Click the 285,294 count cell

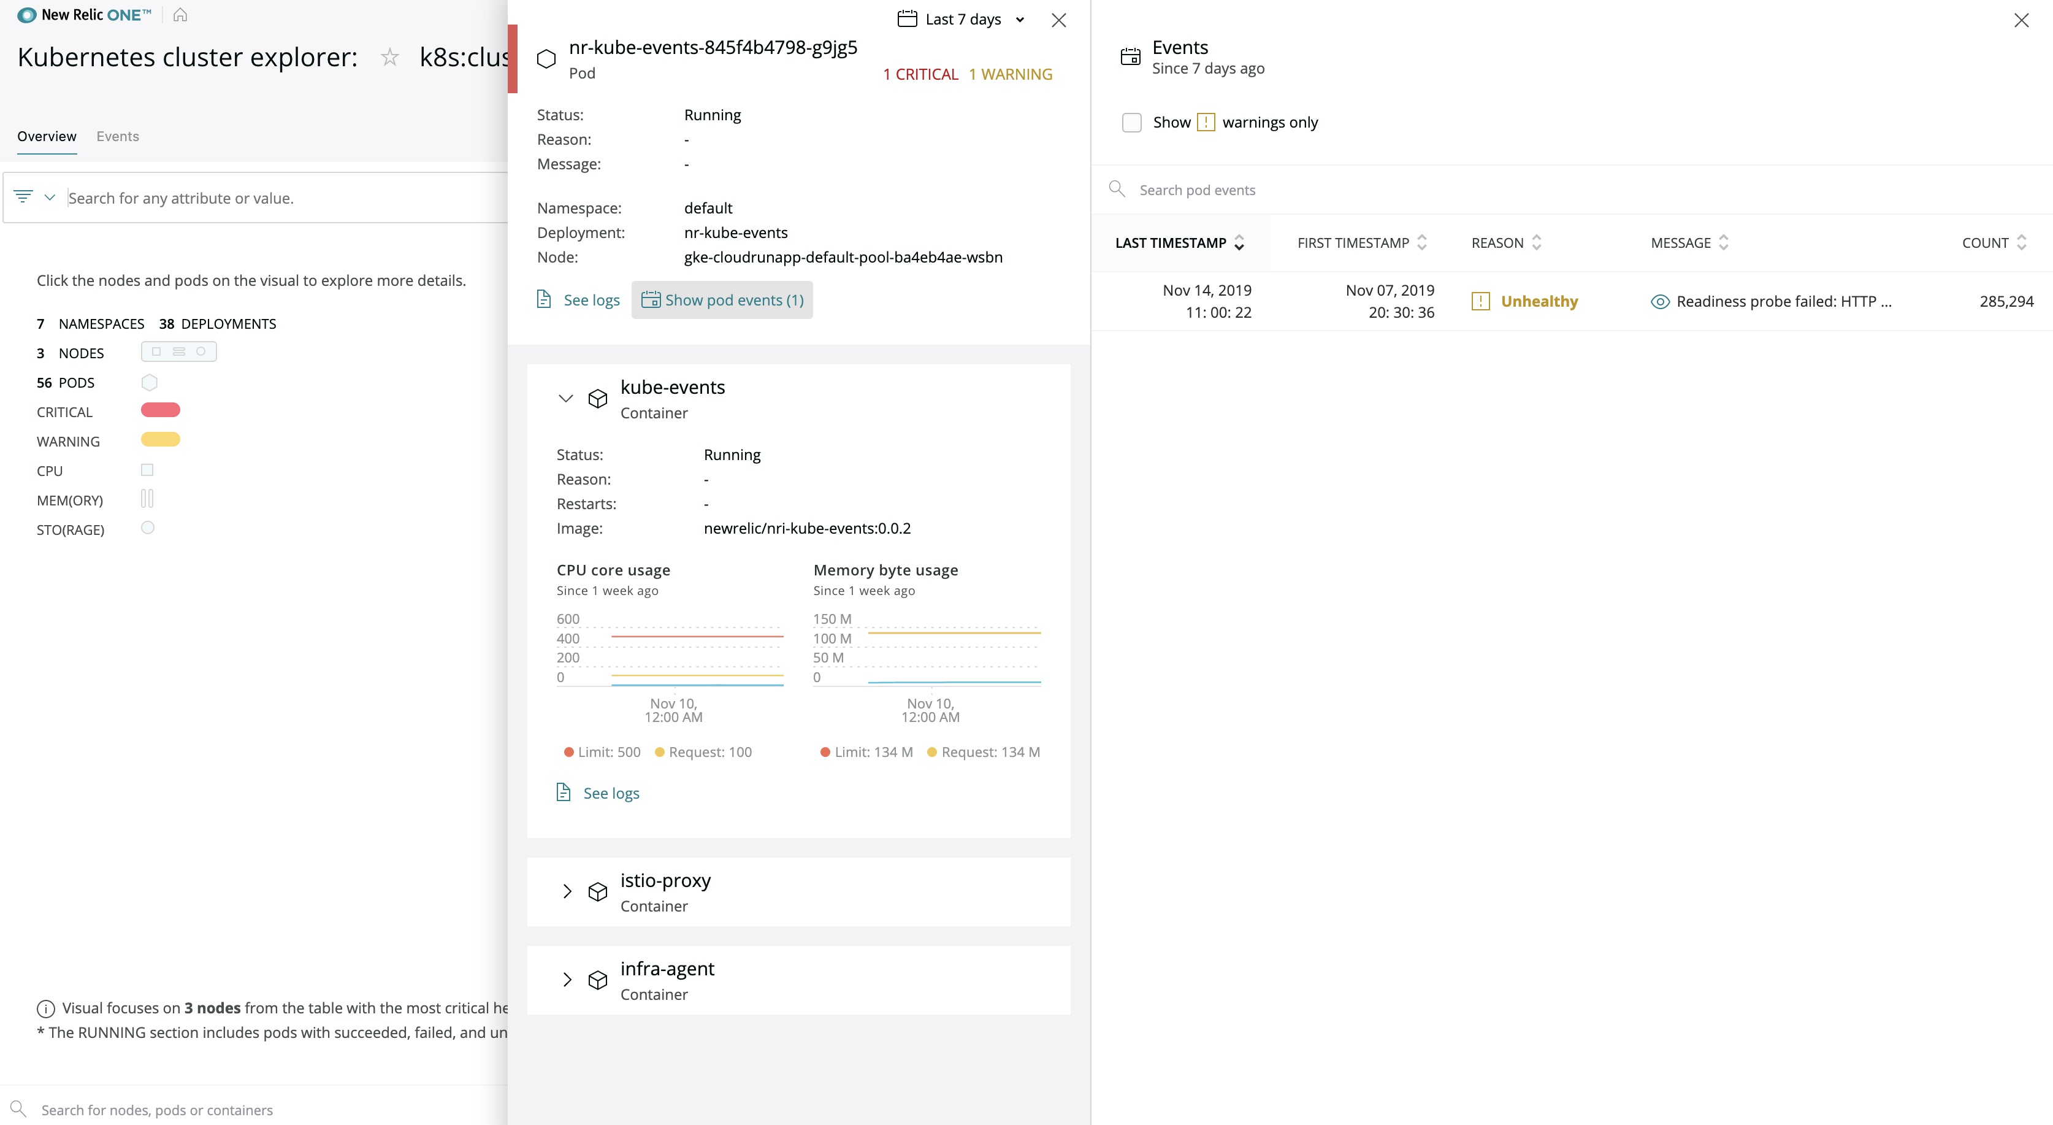pyautogui.click(x=2006, y=301)
